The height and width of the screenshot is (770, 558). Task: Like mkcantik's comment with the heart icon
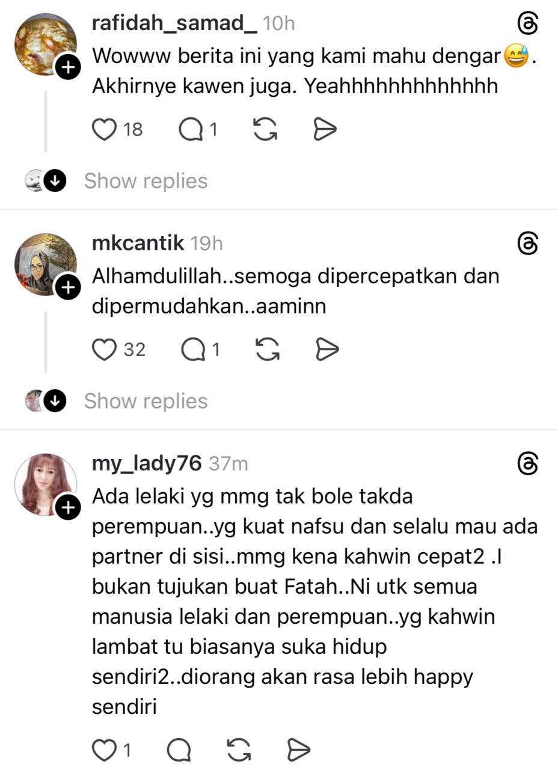104,350
